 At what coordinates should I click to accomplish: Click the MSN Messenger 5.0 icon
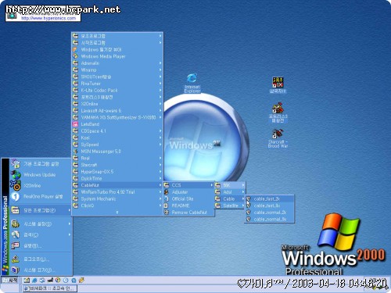tap(75, 151)
